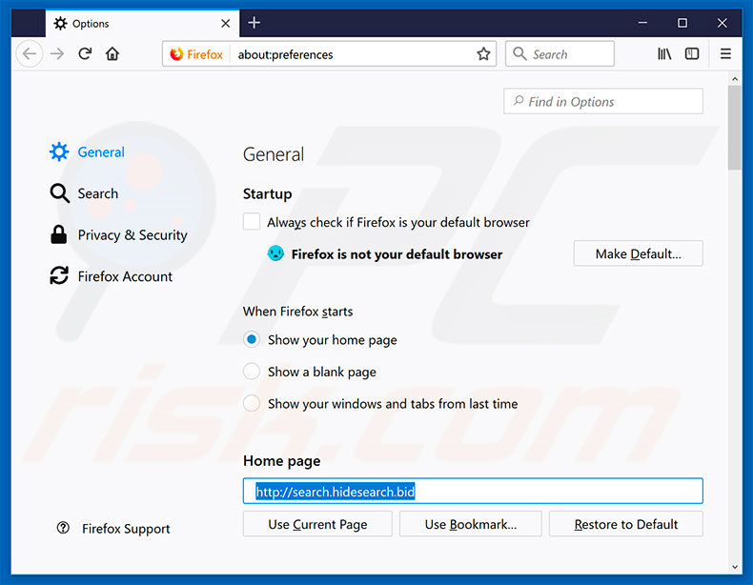Click the Firefox Support question mark icon
Viewport: 753px width, 585px height.
coord(63,528)
